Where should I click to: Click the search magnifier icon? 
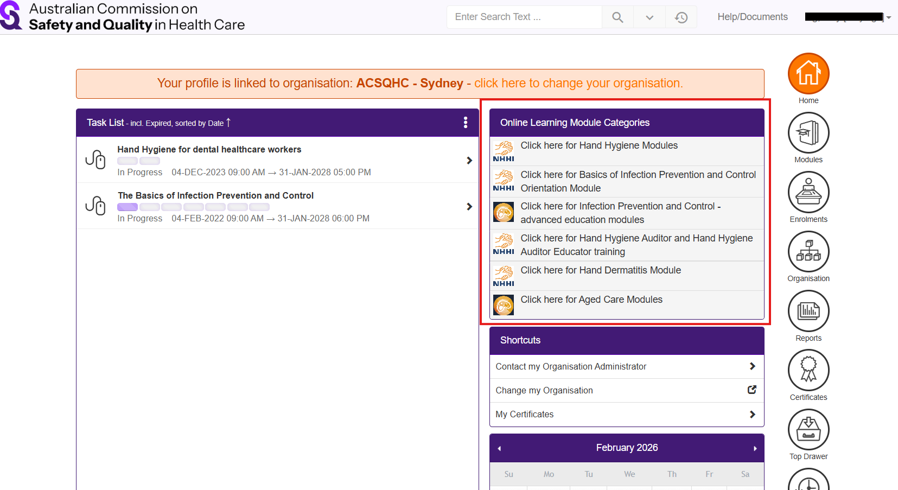click(617, 17)
